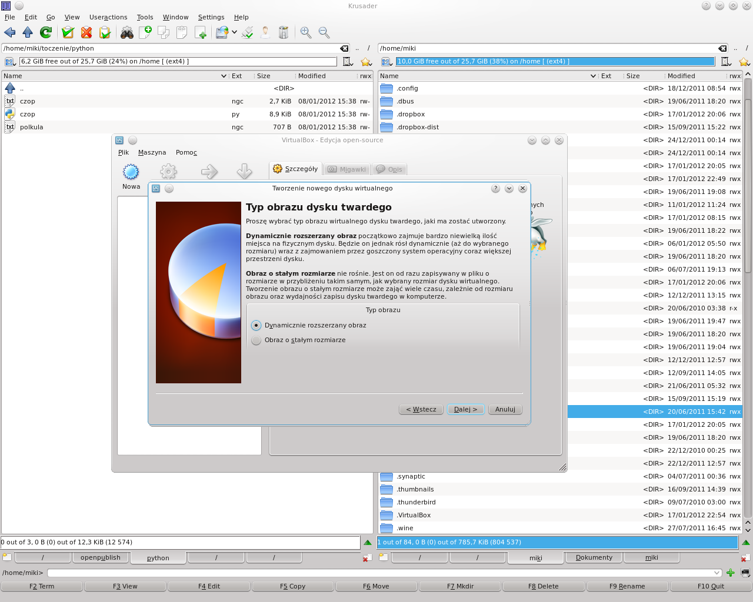This screenshot has height=602, width=753.
Task: Go to parent directory '..' row in left panel
Action: click(187, 88)
